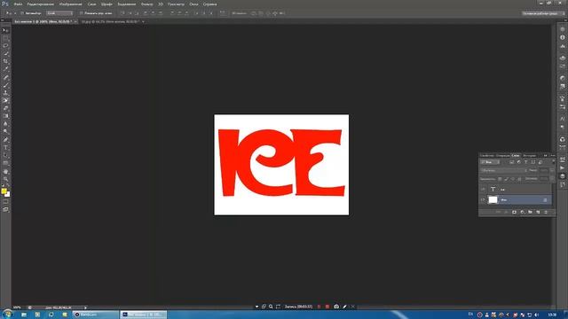Switch to Bandicam taskbar button
Screen dimensions: 568x319
click(x=95, y=315)
